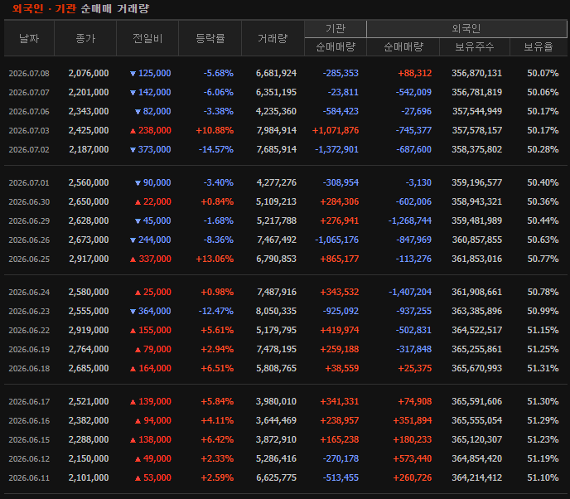Click the change rate -12.47%
Image resolution: width=570 pixels, height=499 pixels.
point(216,311)
